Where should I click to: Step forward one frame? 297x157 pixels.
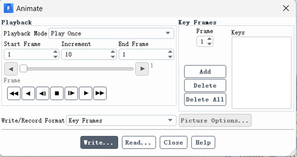click(71, 93)
